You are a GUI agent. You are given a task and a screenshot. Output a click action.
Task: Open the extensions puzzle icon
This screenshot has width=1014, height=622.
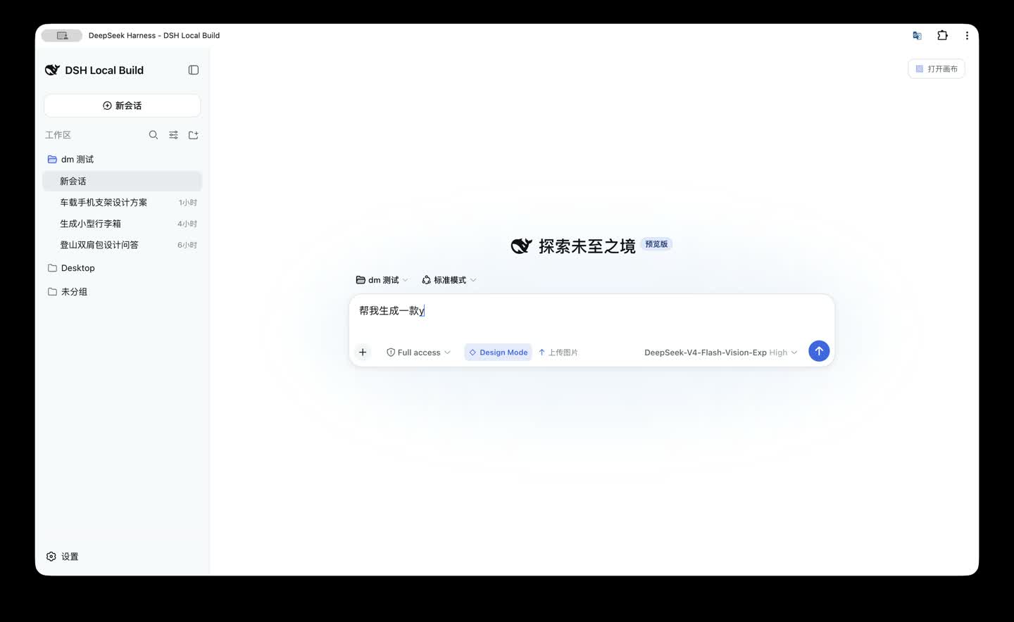click(x=942, y=35)
